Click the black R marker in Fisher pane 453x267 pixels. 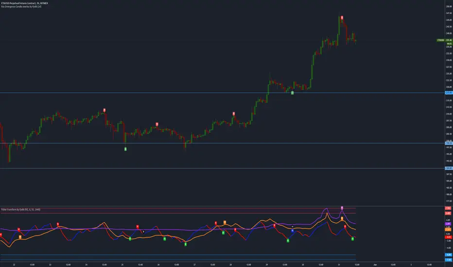143,232
